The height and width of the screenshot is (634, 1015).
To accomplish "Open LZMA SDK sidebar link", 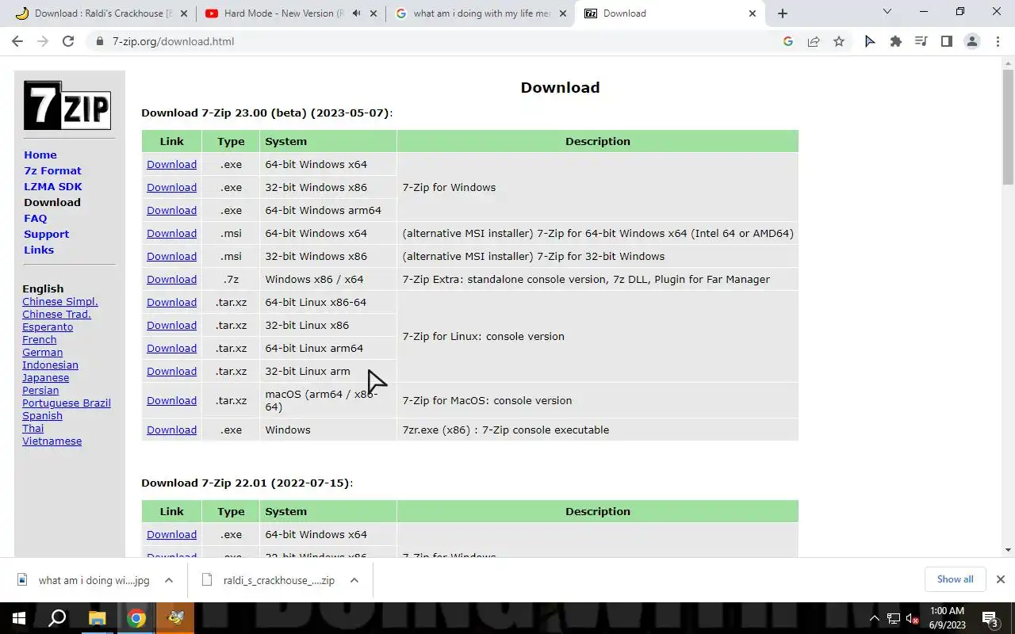I will 53,186.
